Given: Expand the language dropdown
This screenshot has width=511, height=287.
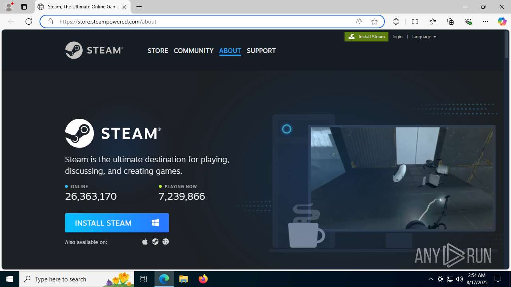Looking at the screenshot, I should tap(424, 37).
